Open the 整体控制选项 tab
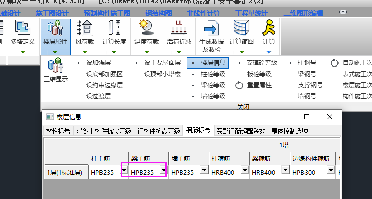372x199 pixels. point(289,131)
